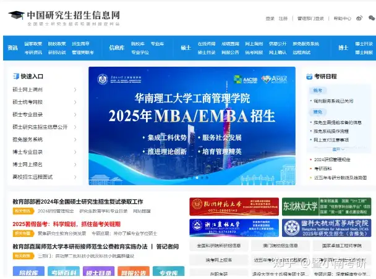
Task: Click the 浙江农林大学 blue banner
Action: click(234, 228)
